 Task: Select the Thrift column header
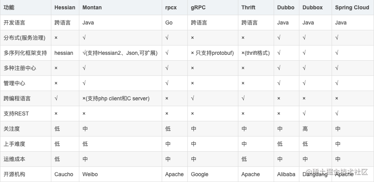click(248, 7)
